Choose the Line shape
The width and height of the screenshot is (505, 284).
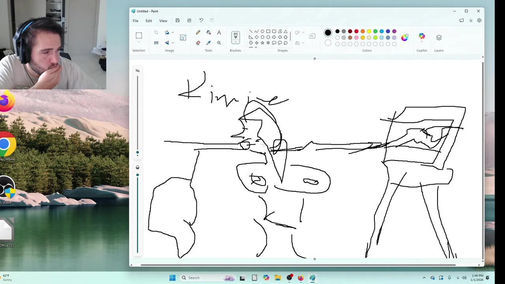click(251, 32)
